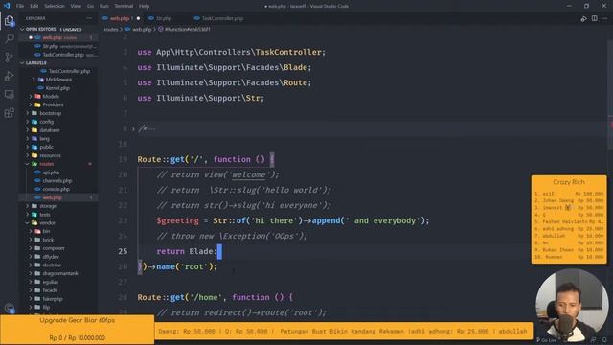The image size is (613, 345).
Task: Open the Accounts icon in the activity bar
Action: [9, 309]
